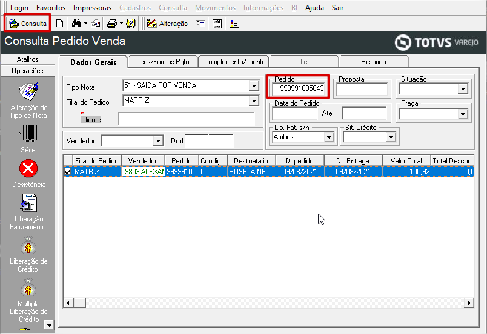Click the Sair menu item

[337, 8]
